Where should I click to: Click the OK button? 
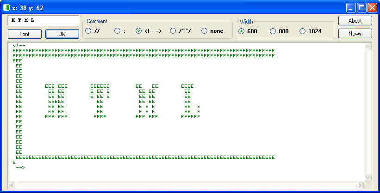62,34
